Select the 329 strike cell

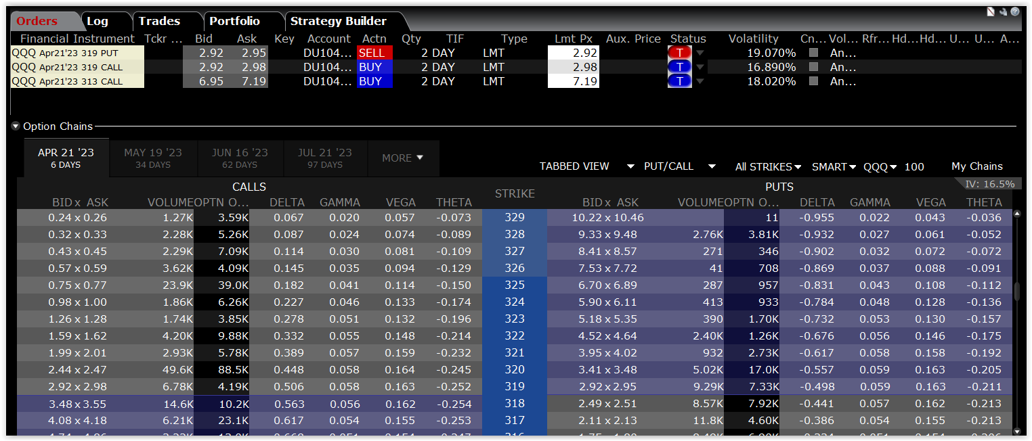click(x=515, y=217)
